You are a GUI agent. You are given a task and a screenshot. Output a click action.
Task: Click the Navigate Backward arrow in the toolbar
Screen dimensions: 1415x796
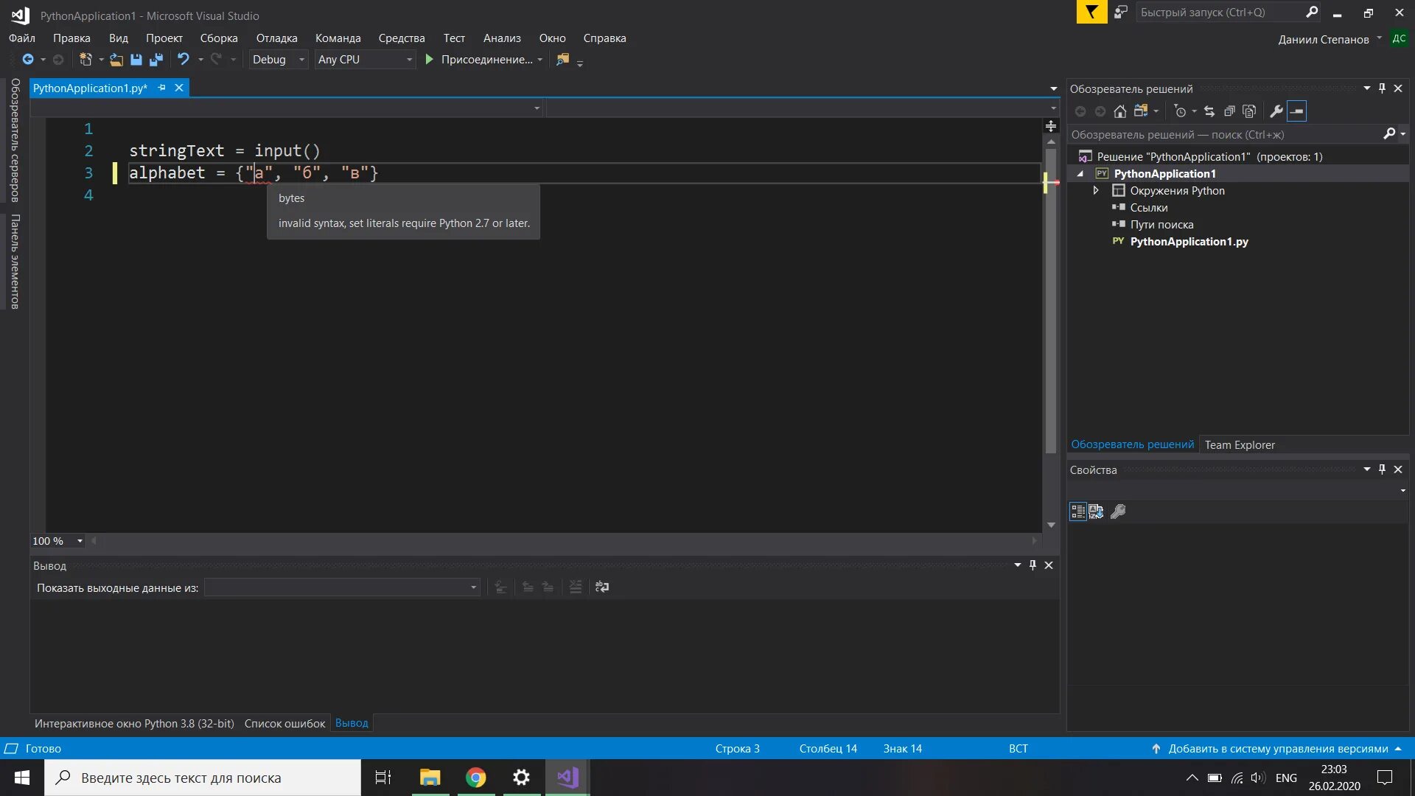pyautogui.click(x=28, y=60)
